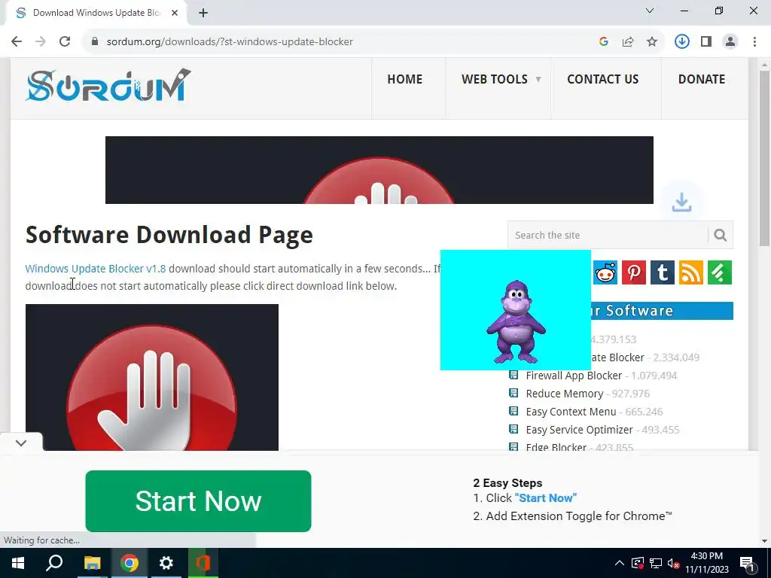Open Chrome three-dot menu
The image size is (771, 578).
(754, 42)
